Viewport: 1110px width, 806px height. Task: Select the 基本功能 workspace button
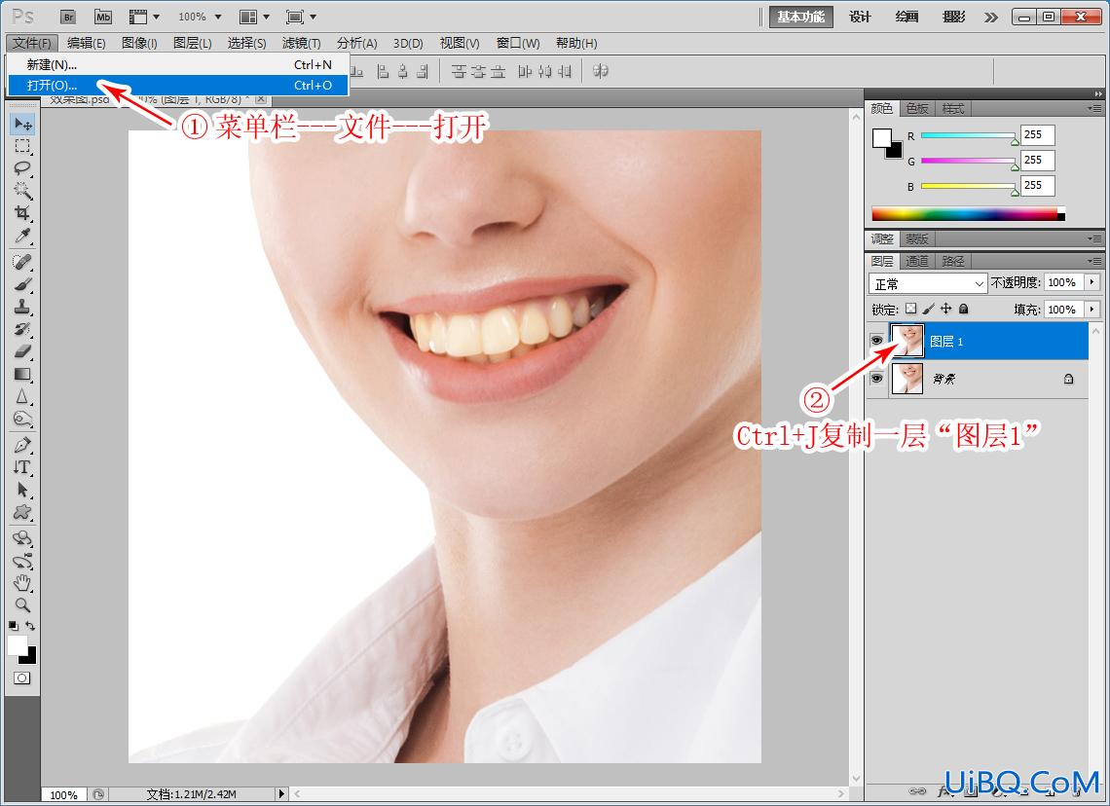801,17
